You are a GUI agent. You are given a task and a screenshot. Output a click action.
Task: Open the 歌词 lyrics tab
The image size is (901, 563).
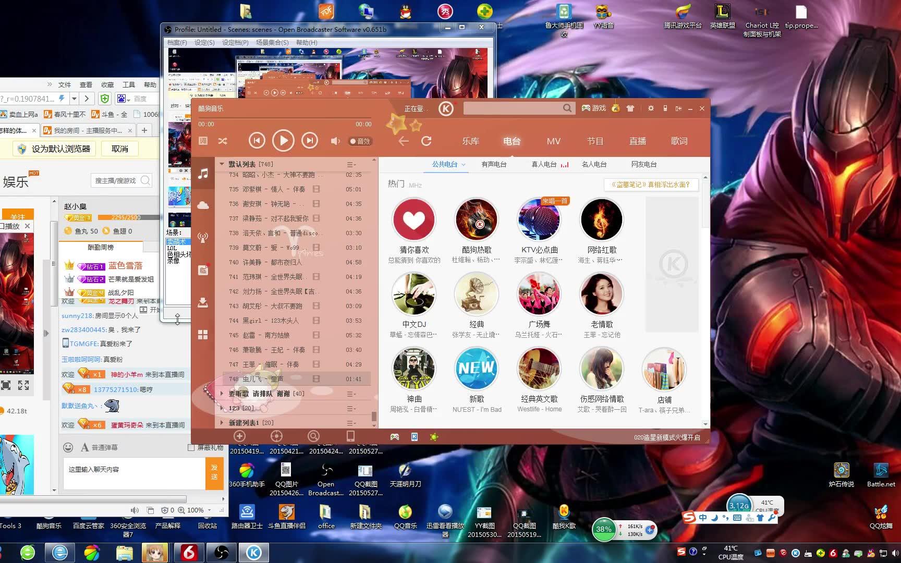click(x=679, y=141)
